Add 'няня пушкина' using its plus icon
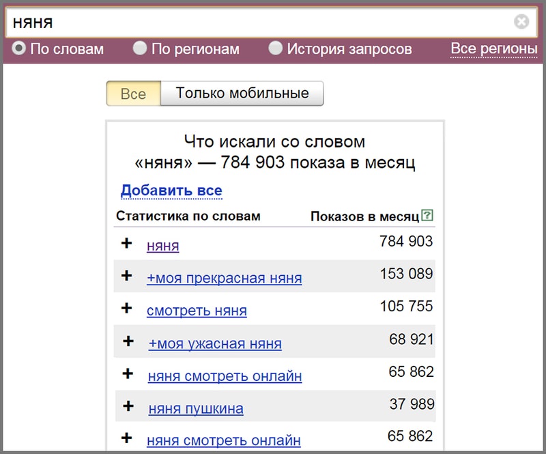 [x=128, y=406]
